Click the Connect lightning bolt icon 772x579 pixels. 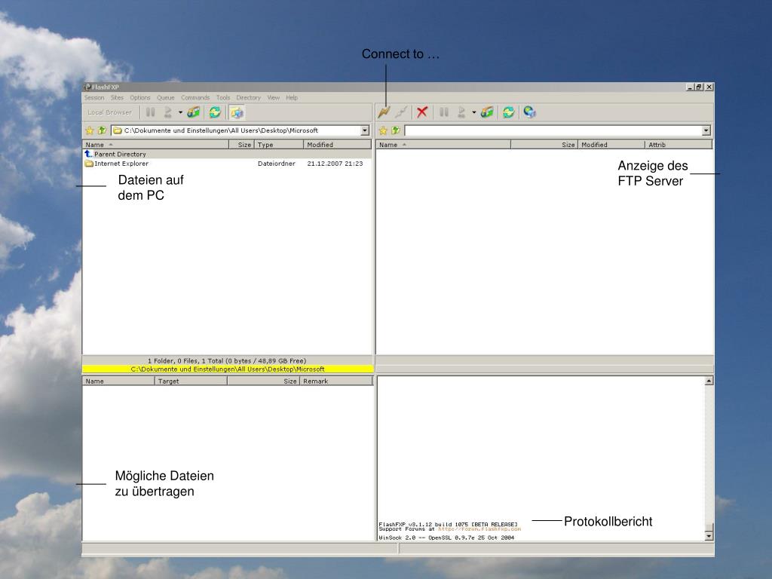pos(384,112)
